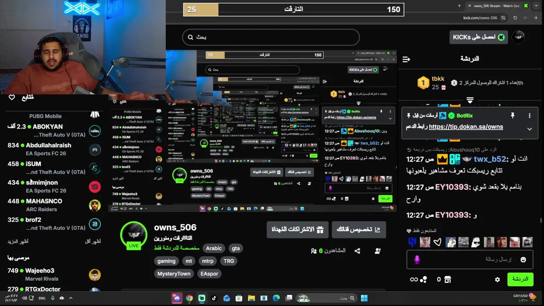Select the gaming tag

coord(166,261)
